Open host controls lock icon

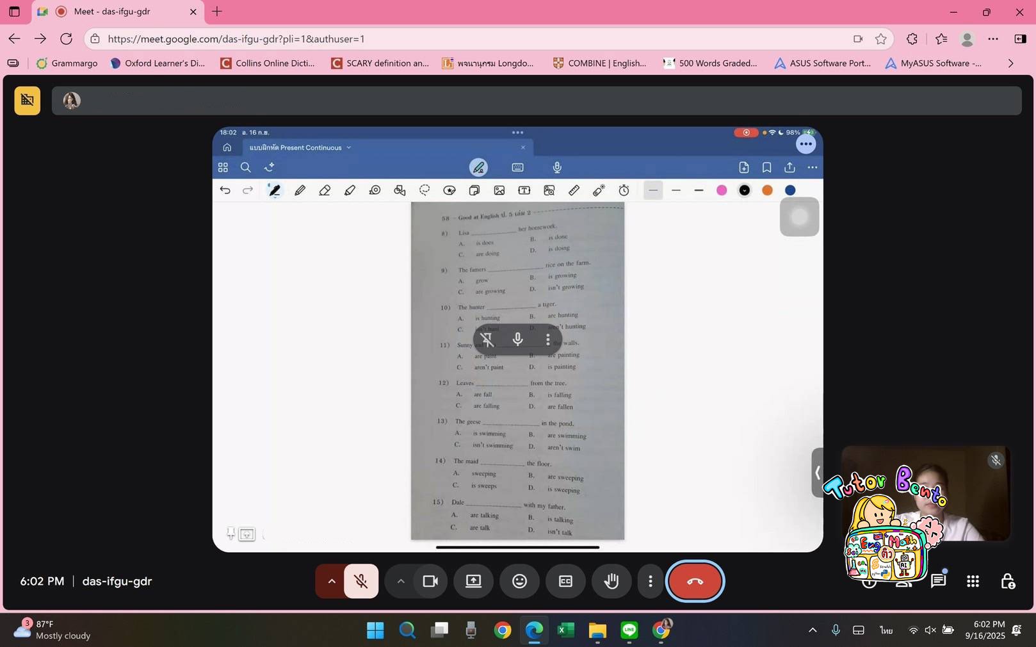(1007, 581)
